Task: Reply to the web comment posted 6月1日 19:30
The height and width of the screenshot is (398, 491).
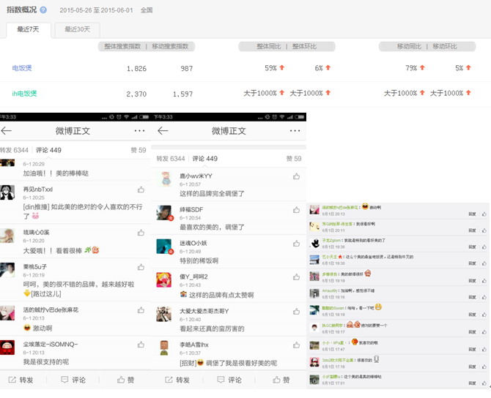Action: [x=472, y=263]
